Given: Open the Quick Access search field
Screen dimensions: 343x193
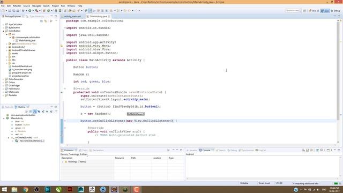Looking at the screenshot, I should pyautogui.click(x=292, y=11).
